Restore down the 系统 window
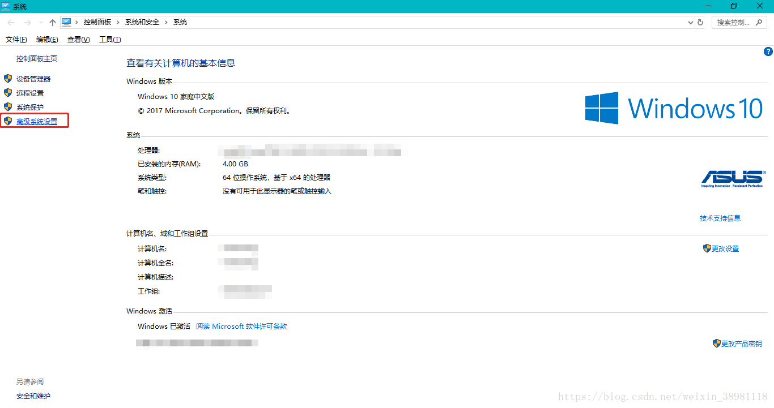Screen dimensions: 774x408 (x=734, y=6)
